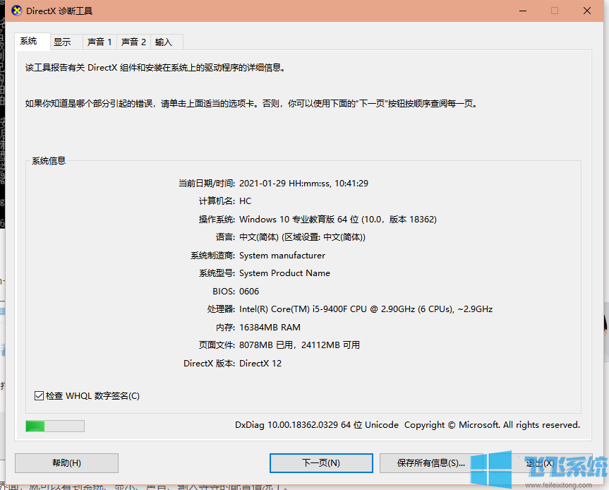
Task: Toggle the 检查 WHQL 数字签名 checkbox
Action: click(x=40, y=396)
